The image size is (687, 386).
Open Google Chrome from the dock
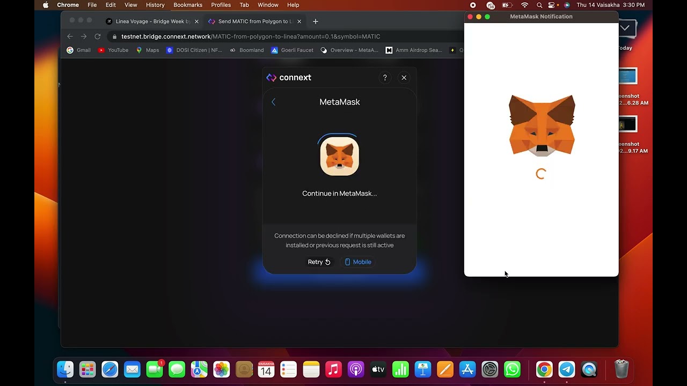pos(544,369)
